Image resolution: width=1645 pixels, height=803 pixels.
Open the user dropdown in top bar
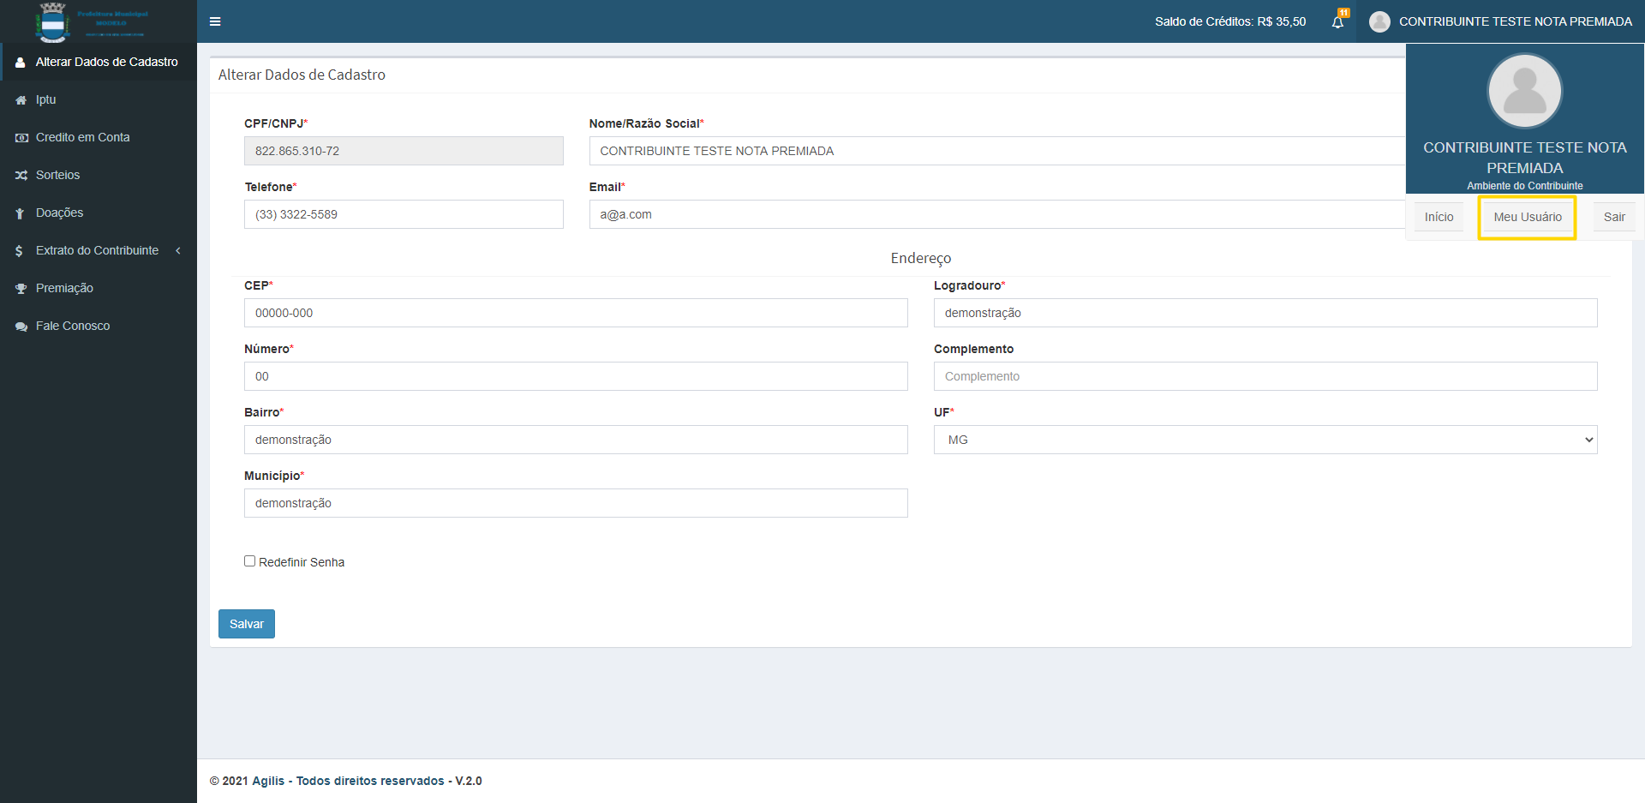tap(1501, 21)
